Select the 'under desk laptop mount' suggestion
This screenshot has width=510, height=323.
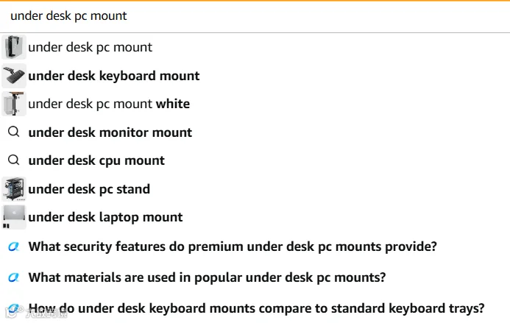[x=105, y=217]
